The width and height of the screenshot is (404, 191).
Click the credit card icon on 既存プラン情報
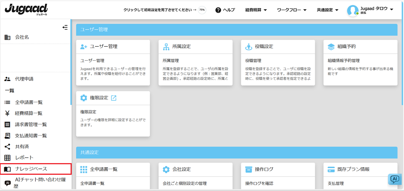pos(331,169)
